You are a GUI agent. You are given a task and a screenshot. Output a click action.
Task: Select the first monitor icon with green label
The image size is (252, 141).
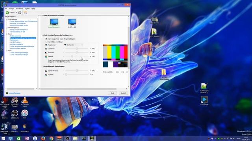(54, 22)
